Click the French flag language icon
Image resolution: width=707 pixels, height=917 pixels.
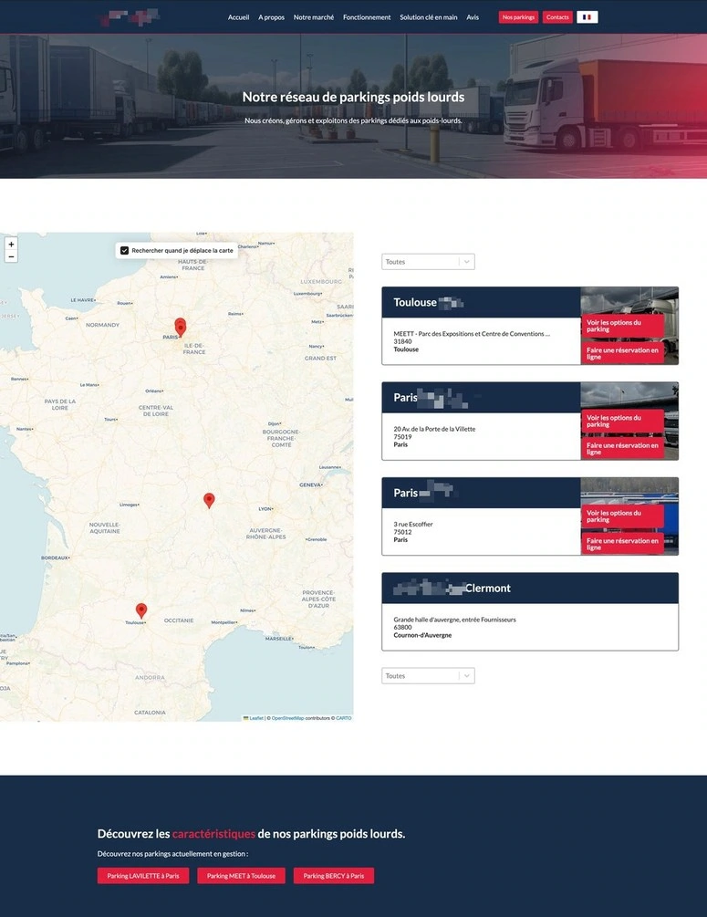coord(587,17)
